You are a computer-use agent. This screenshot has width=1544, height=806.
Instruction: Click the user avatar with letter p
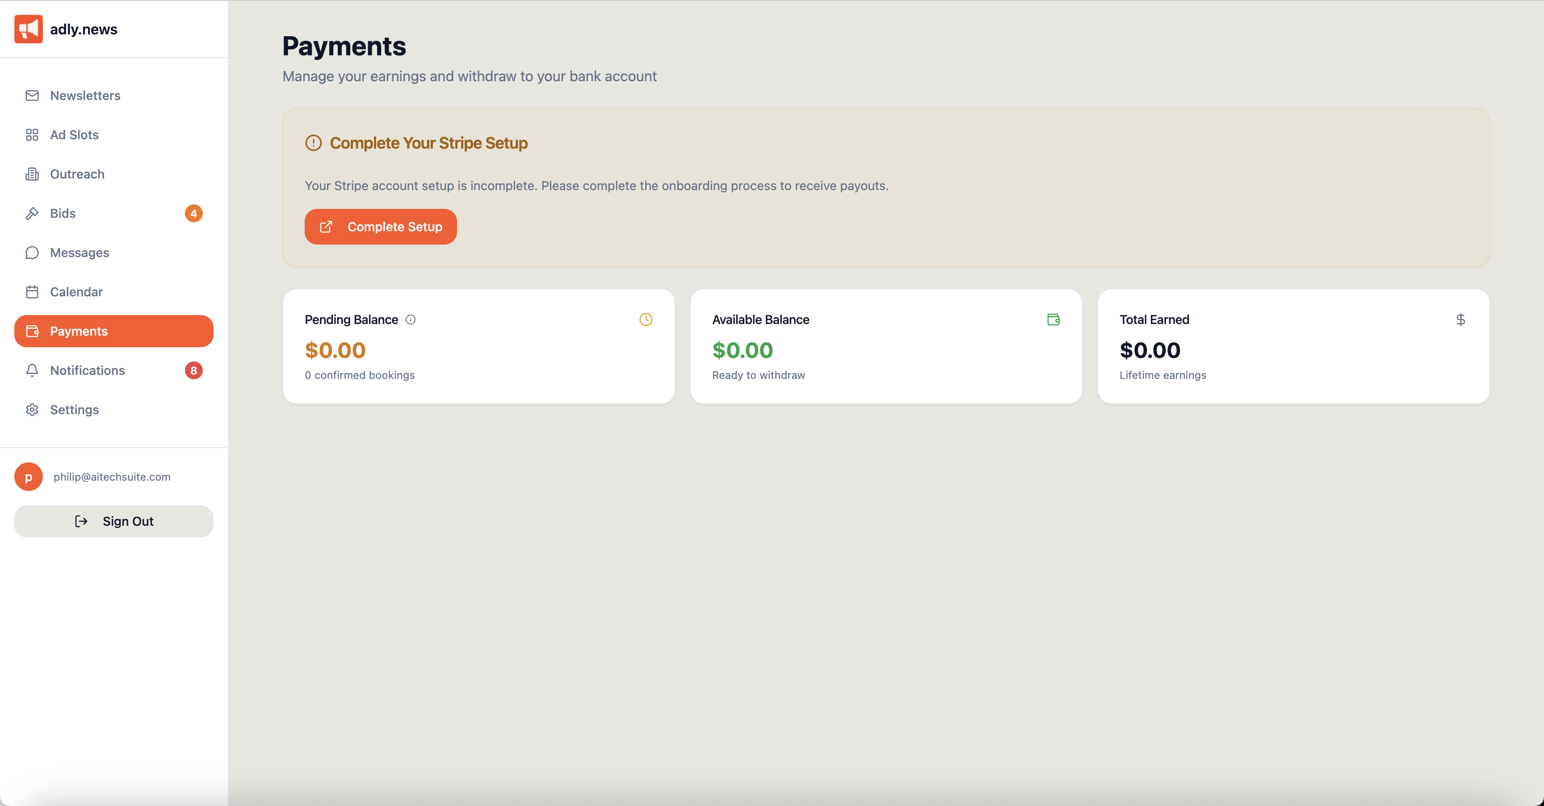tap(28, 477)
